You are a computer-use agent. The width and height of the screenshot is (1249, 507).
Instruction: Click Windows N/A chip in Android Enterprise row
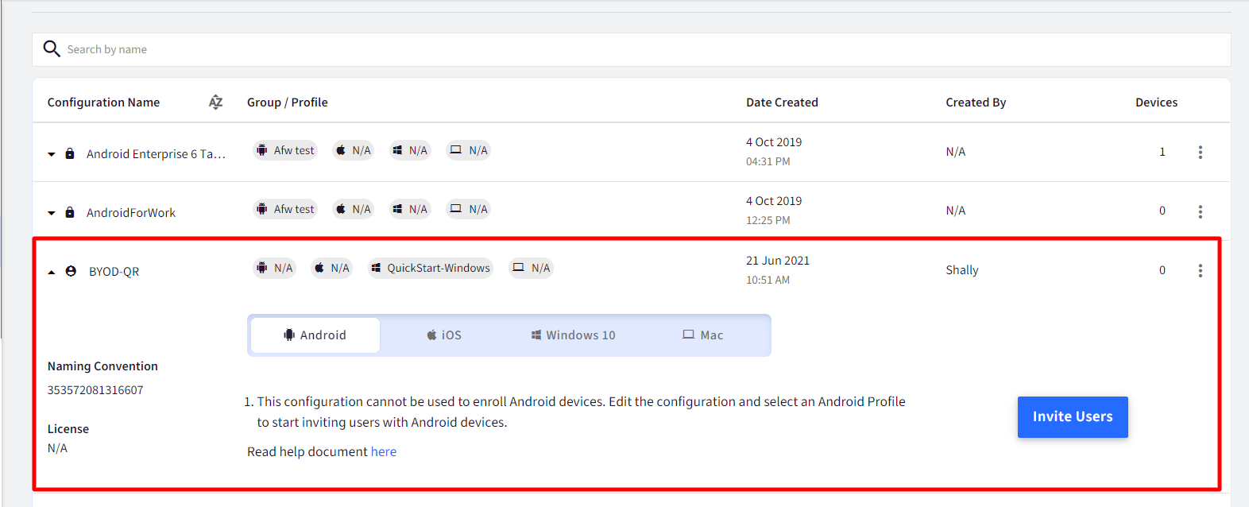point(410,150)
